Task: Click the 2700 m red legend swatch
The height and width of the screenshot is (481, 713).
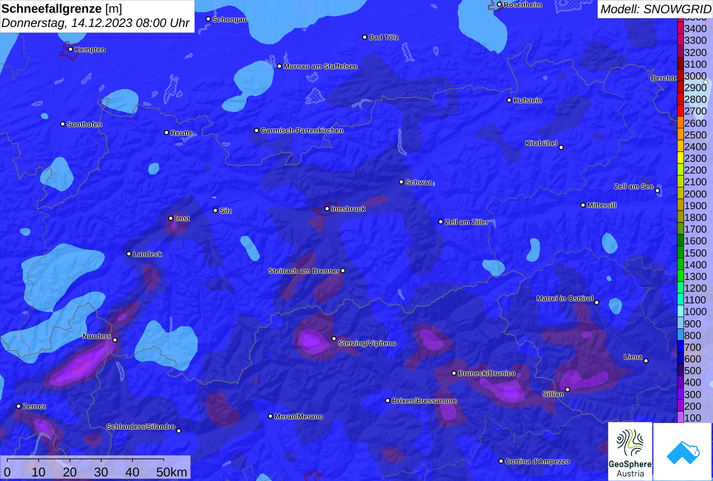Action: click(680, 111)
